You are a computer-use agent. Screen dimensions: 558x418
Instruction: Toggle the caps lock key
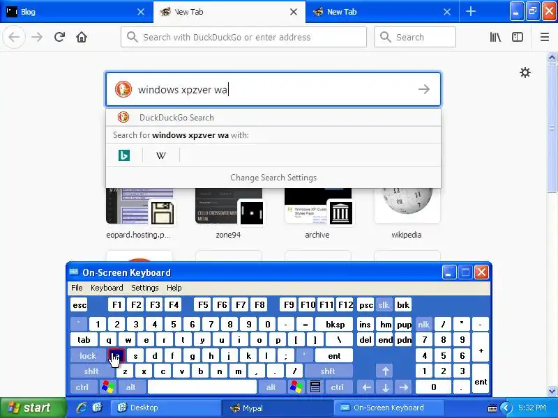88,355
